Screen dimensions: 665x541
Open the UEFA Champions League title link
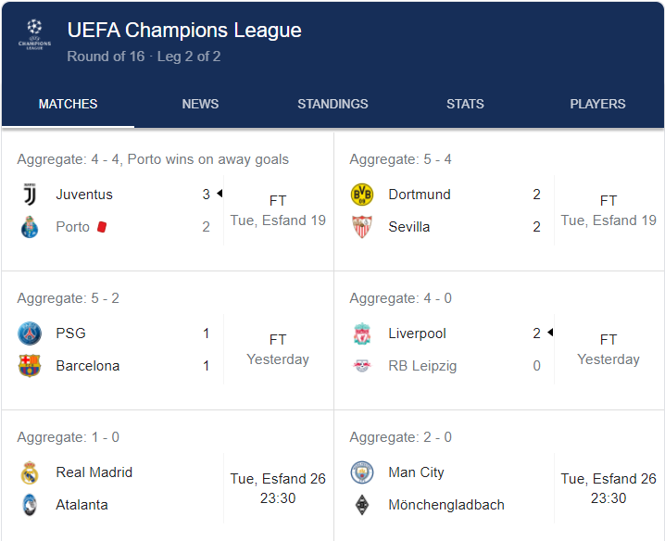[x=184, y=30]
